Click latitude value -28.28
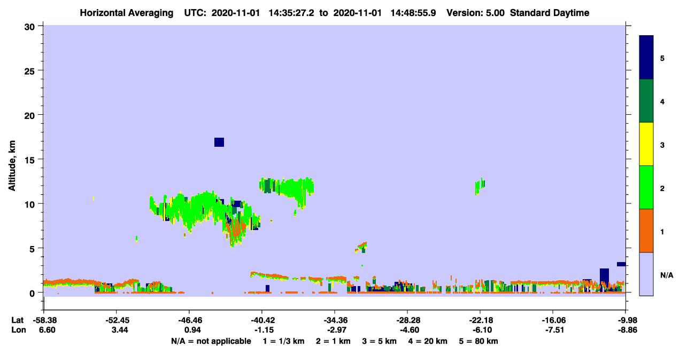Screen dimensions: 695x356 click(x=407, y=320)
